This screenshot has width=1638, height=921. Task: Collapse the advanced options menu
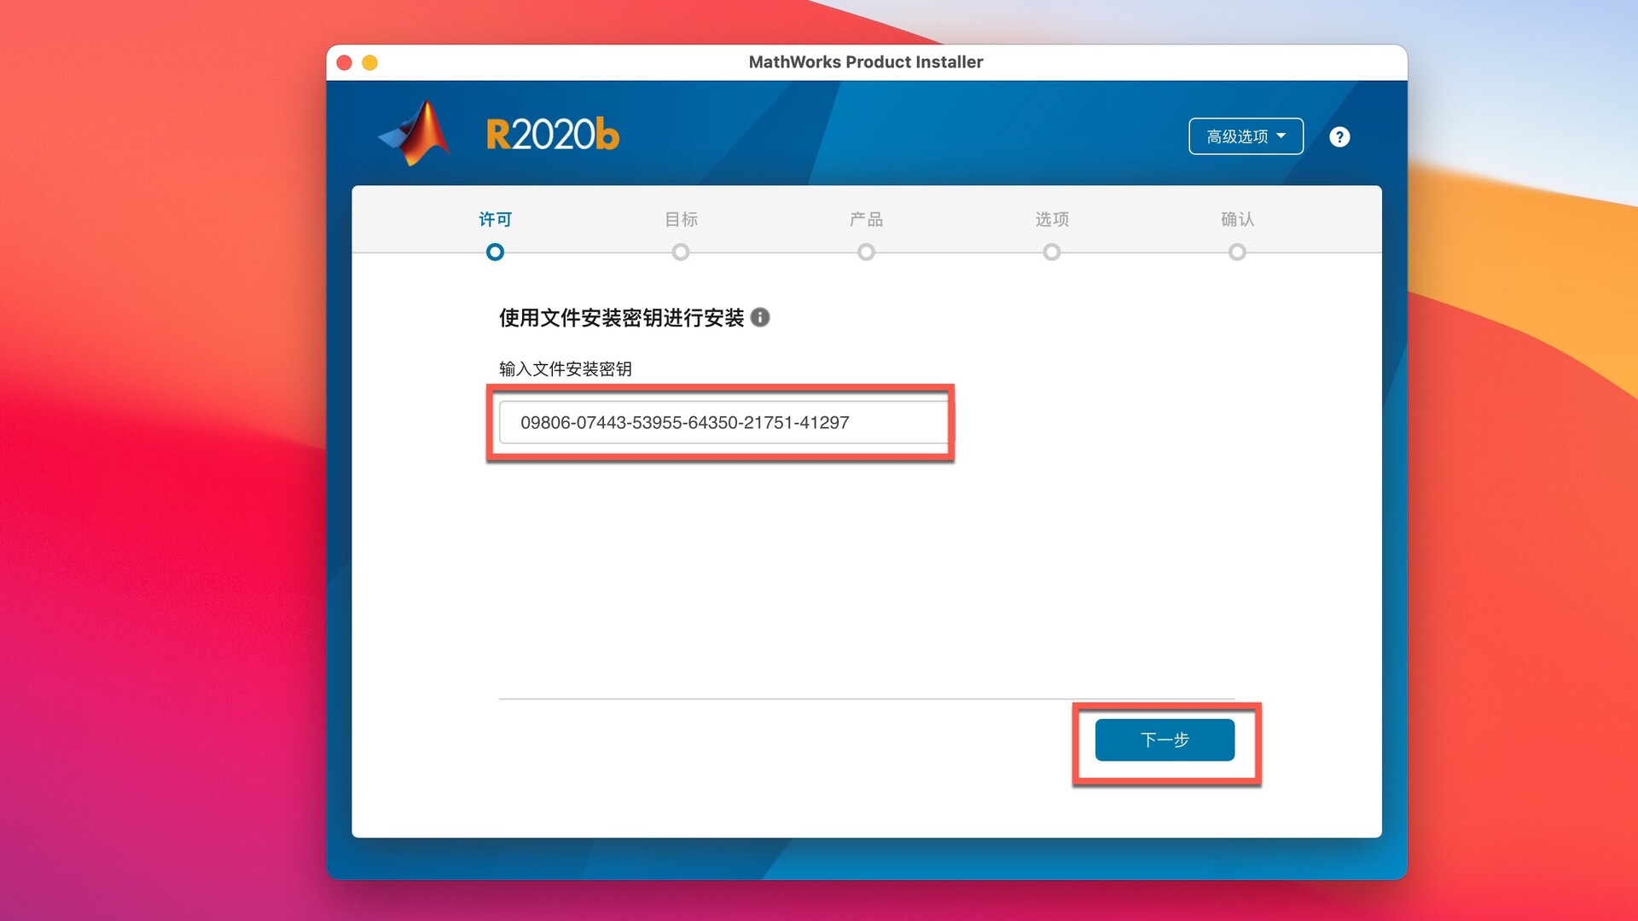1246,136
